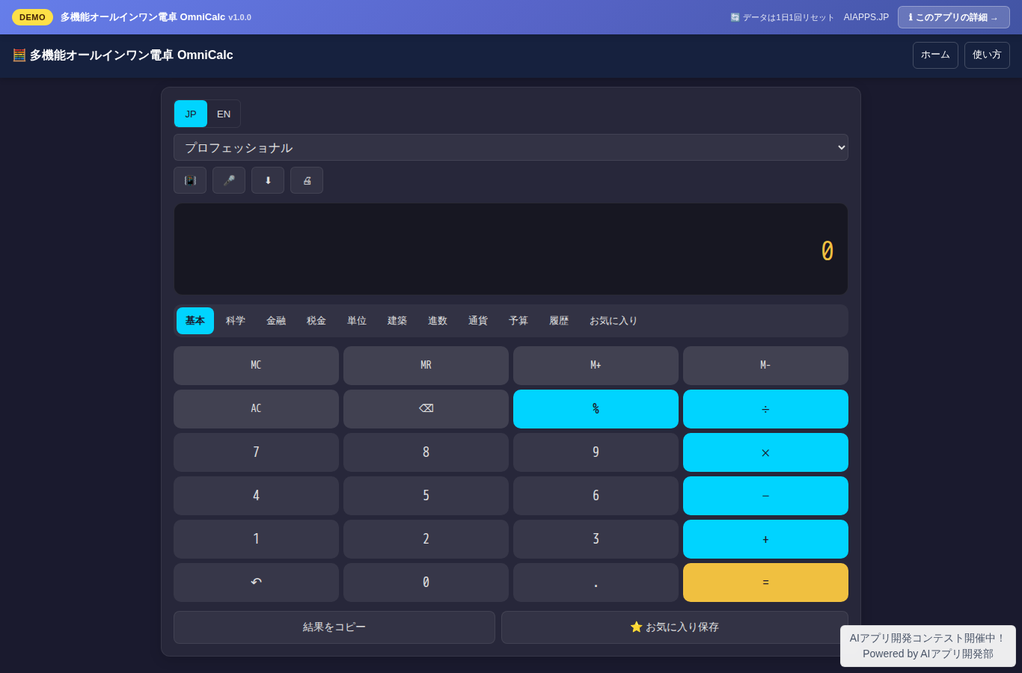The height and width of the screenshot is (673, 1022).
Task: Click the division operator key
Action: coord(765,409)
